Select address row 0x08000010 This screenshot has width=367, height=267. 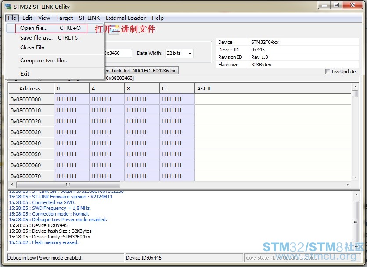(x=31, y=110)
